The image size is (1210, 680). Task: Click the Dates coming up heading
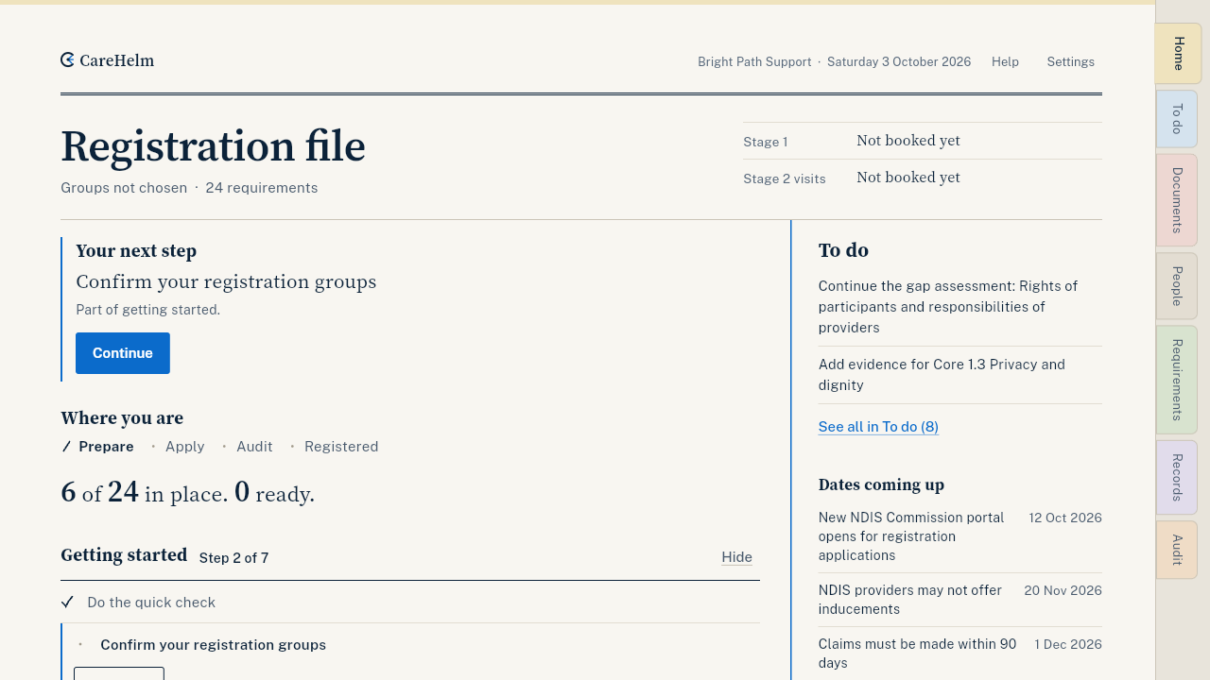[x=881, y=484]
